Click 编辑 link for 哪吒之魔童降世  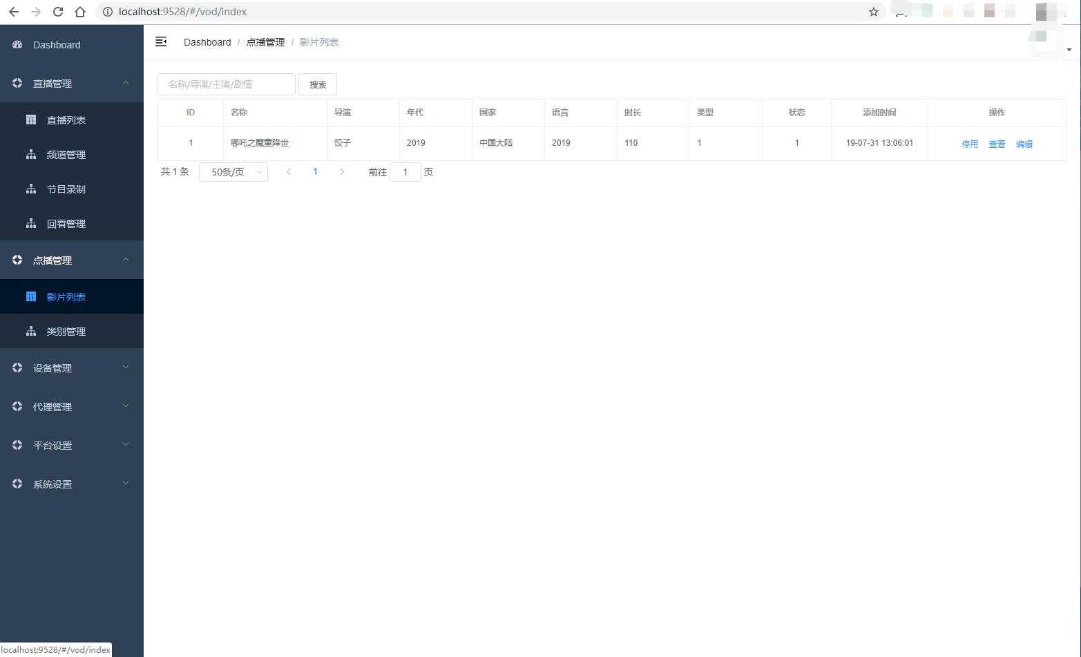1024,144
